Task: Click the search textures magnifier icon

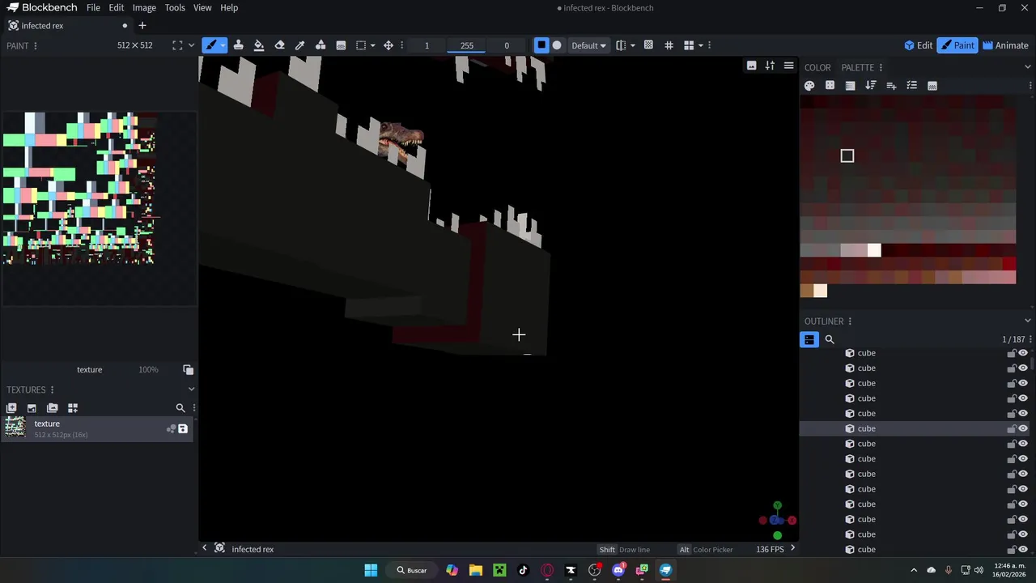Action: (180, 408)
